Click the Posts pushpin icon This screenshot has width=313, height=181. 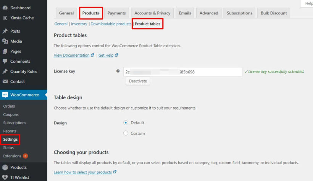[5, 31]
